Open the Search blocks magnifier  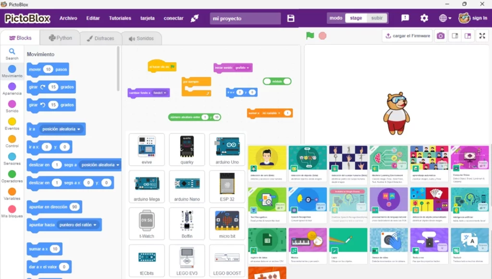12,54
